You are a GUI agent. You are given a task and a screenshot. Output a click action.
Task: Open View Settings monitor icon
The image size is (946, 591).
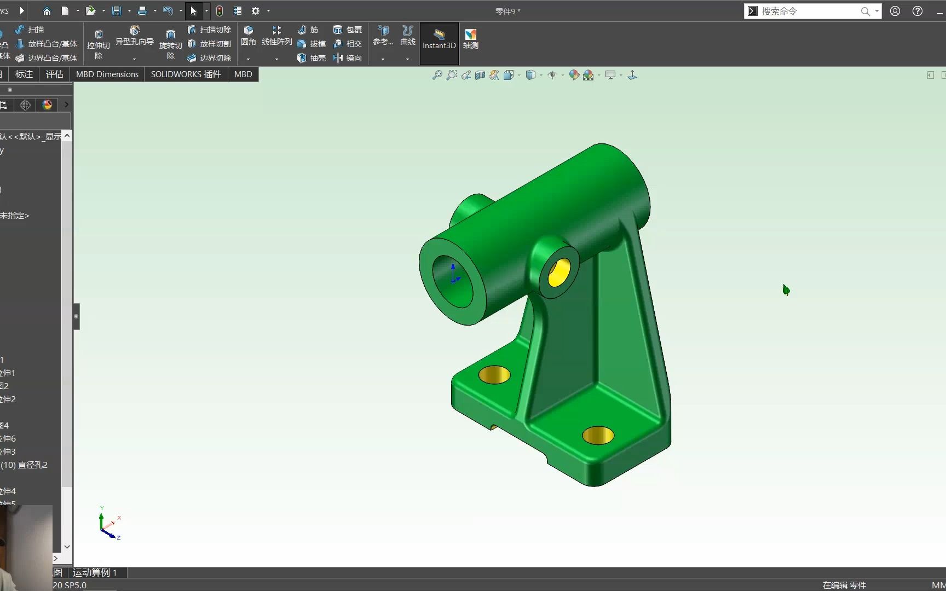tap(610, 76)
